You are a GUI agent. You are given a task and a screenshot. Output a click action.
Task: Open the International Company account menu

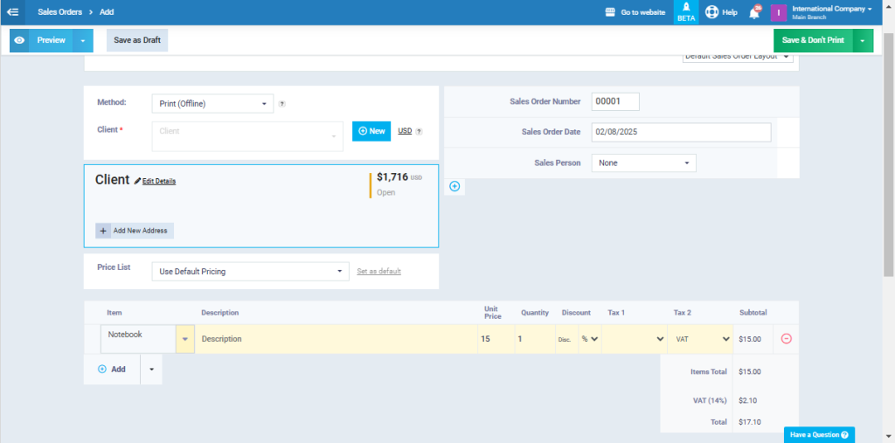point(831,12)
